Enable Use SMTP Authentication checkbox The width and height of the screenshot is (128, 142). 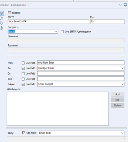62,32
